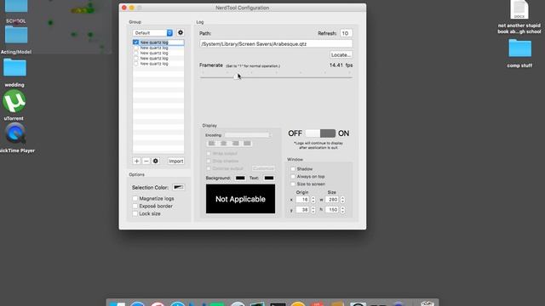
Task: Open the Default group dropdown
Action: (152, 32)
